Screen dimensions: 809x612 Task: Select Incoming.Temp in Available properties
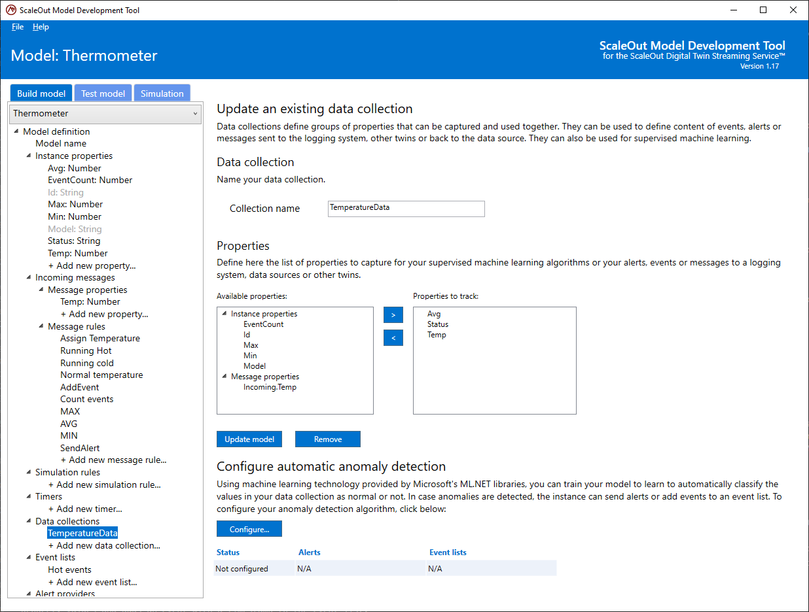pyautogui.click(x=270, y=387)
